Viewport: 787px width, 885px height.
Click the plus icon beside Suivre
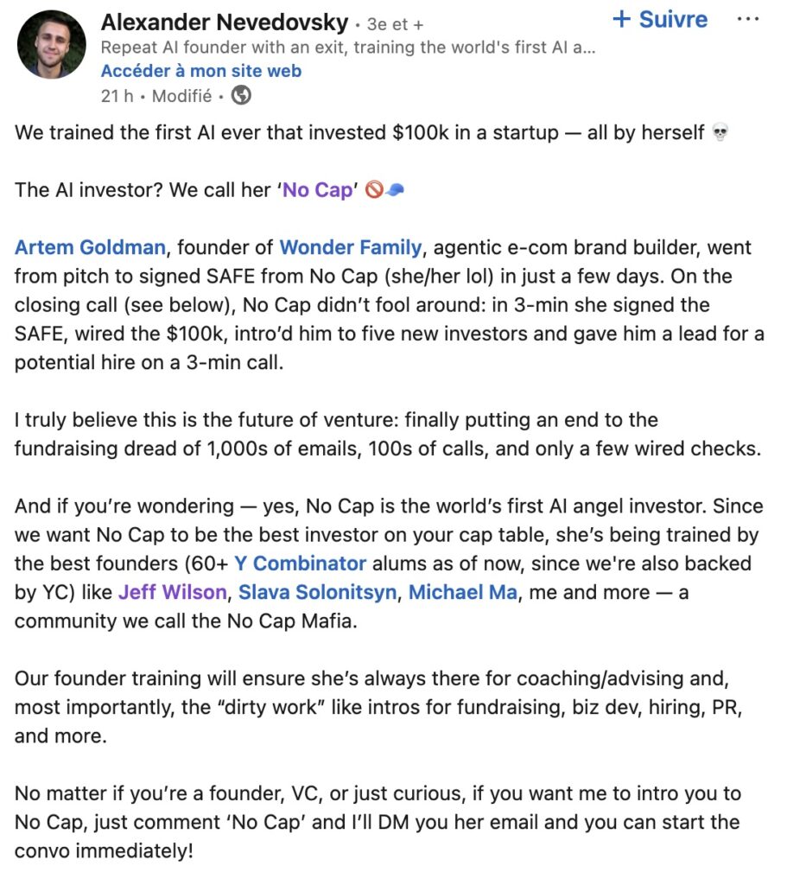point(621,19)
